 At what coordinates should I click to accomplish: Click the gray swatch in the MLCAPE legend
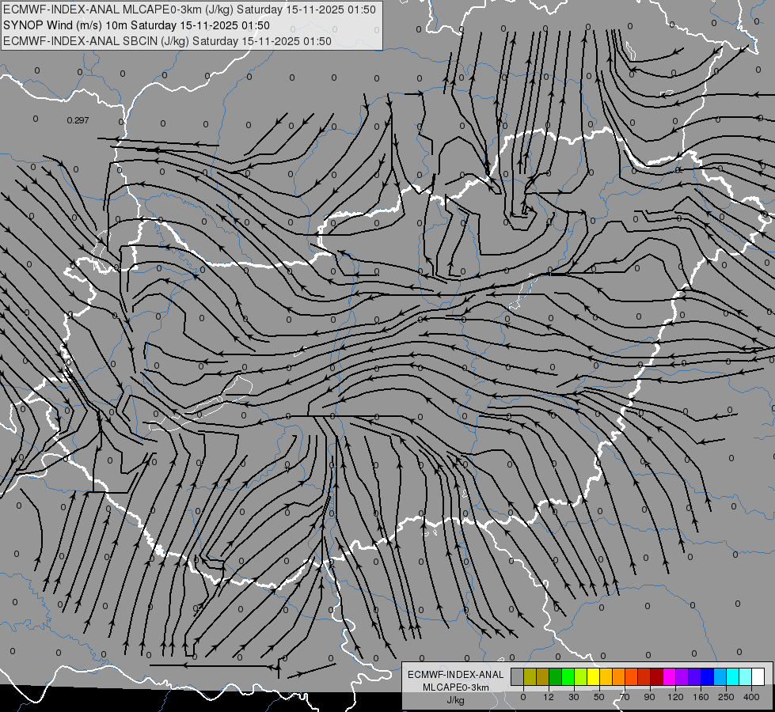point(517,676)
